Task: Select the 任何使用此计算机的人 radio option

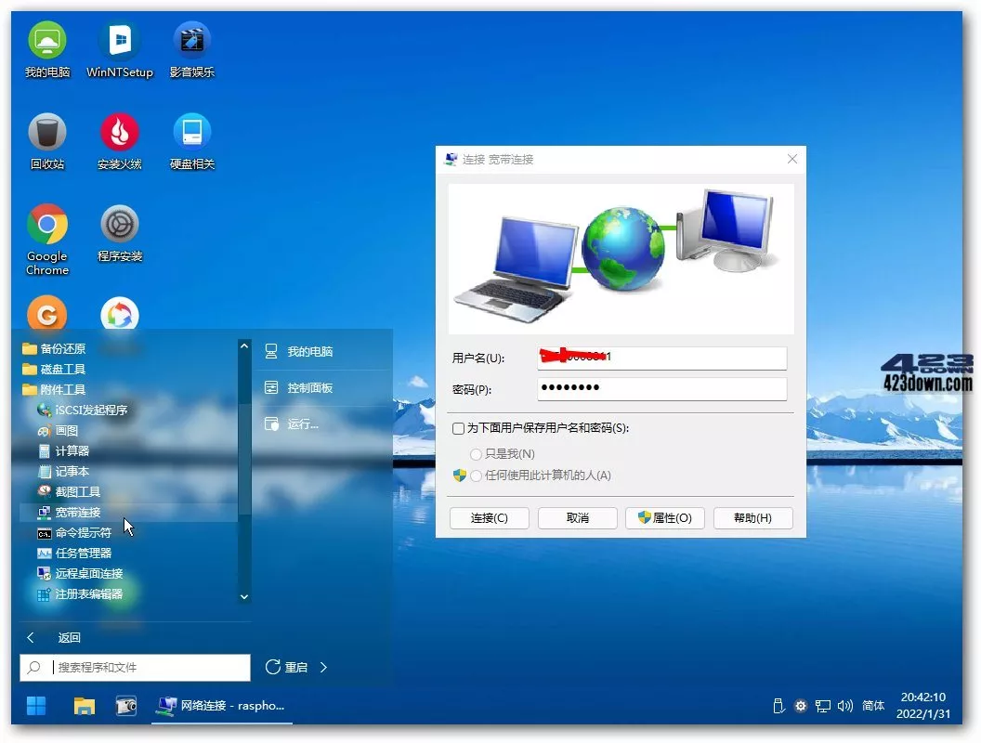Action: click(477, 476)
